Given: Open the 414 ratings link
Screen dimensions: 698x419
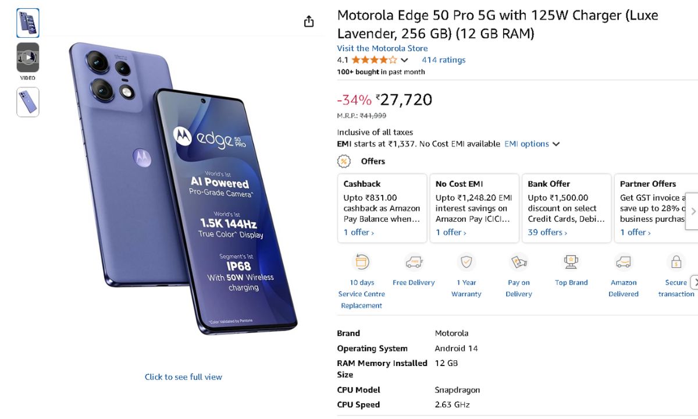Looking at the screenshot, I should click(x=443, y=60).
